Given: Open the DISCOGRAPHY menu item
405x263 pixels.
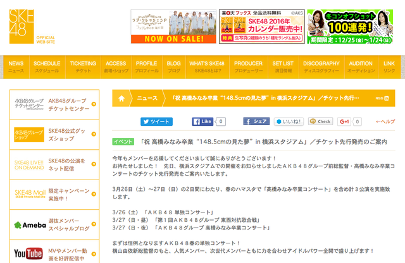Looking at the screenshot, I should tap(321, 67).
